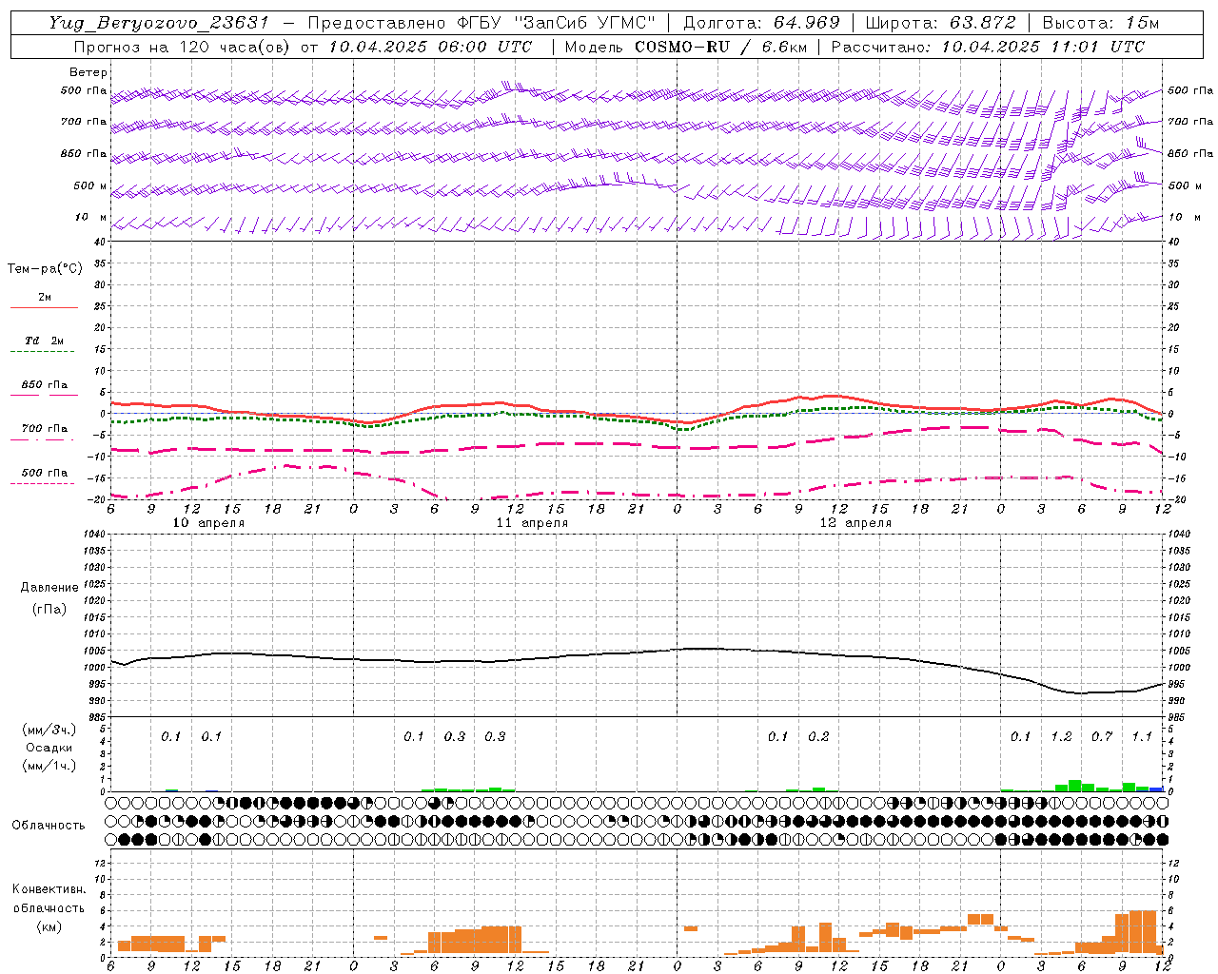Screen dimensions: 1218x974
Task: Click the 0.7 three-hour precipitation value
Action: click(x=1102, y=736)
